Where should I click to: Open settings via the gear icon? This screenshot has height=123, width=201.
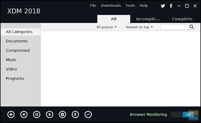(62, 114)
